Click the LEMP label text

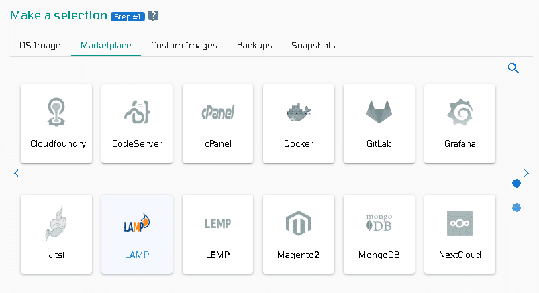pyautogui.click(x=218, y=255)
